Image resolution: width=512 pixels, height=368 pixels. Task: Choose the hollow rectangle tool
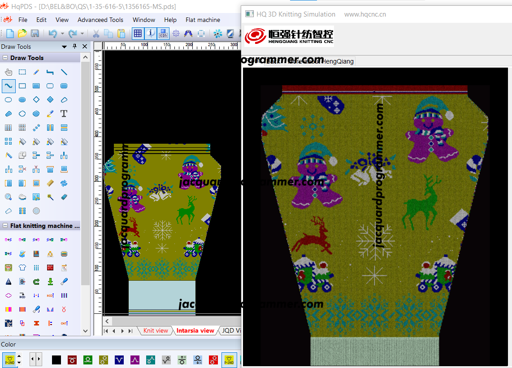tap(22, 86)
